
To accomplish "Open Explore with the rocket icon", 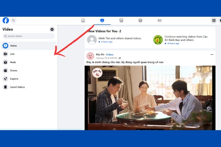I will 29,79.
